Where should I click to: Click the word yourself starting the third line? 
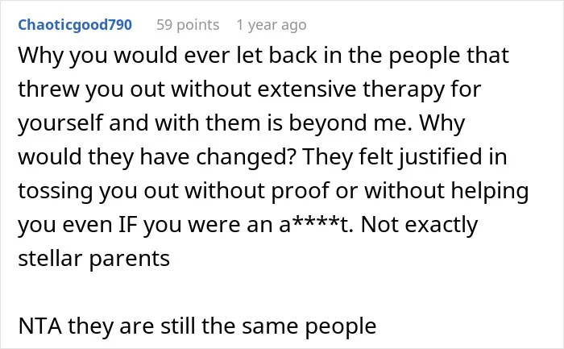60,123
